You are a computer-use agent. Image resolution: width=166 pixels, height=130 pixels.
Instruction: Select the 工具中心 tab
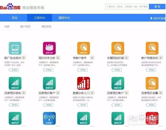click(39, 18)
